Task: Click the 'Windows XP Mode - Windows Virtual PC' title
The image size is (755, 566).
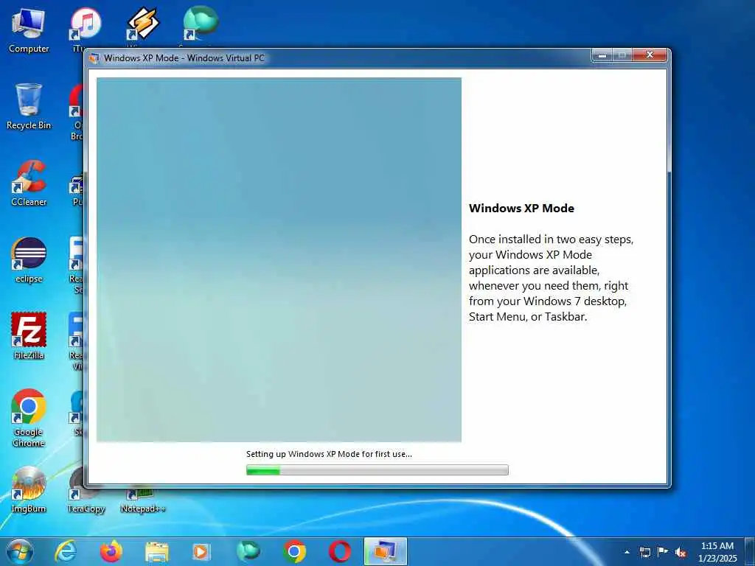Action: point(184,58)
